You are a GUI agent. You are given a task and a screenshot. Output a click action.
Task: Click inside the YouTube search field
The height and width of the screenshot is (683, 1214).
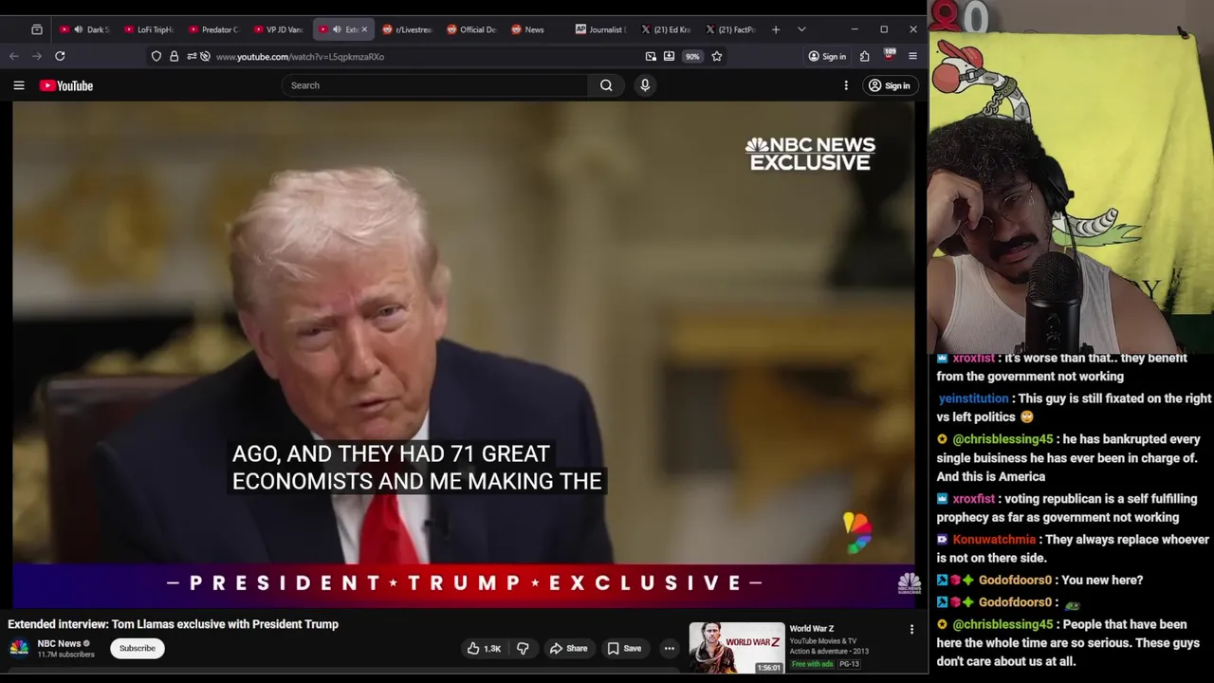click(436, 85)
